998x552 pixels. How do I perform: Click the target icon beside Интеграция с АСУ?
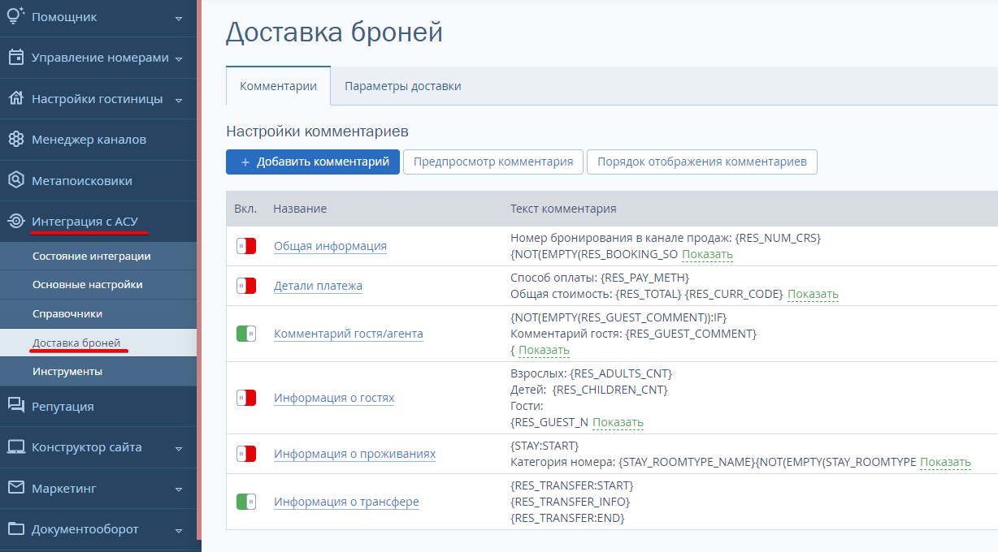(15, 221)
